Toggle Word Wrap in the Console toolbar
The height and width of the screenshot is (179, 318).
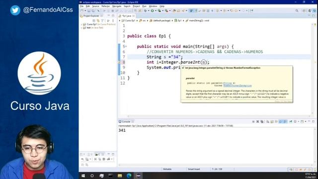point(276,121)
